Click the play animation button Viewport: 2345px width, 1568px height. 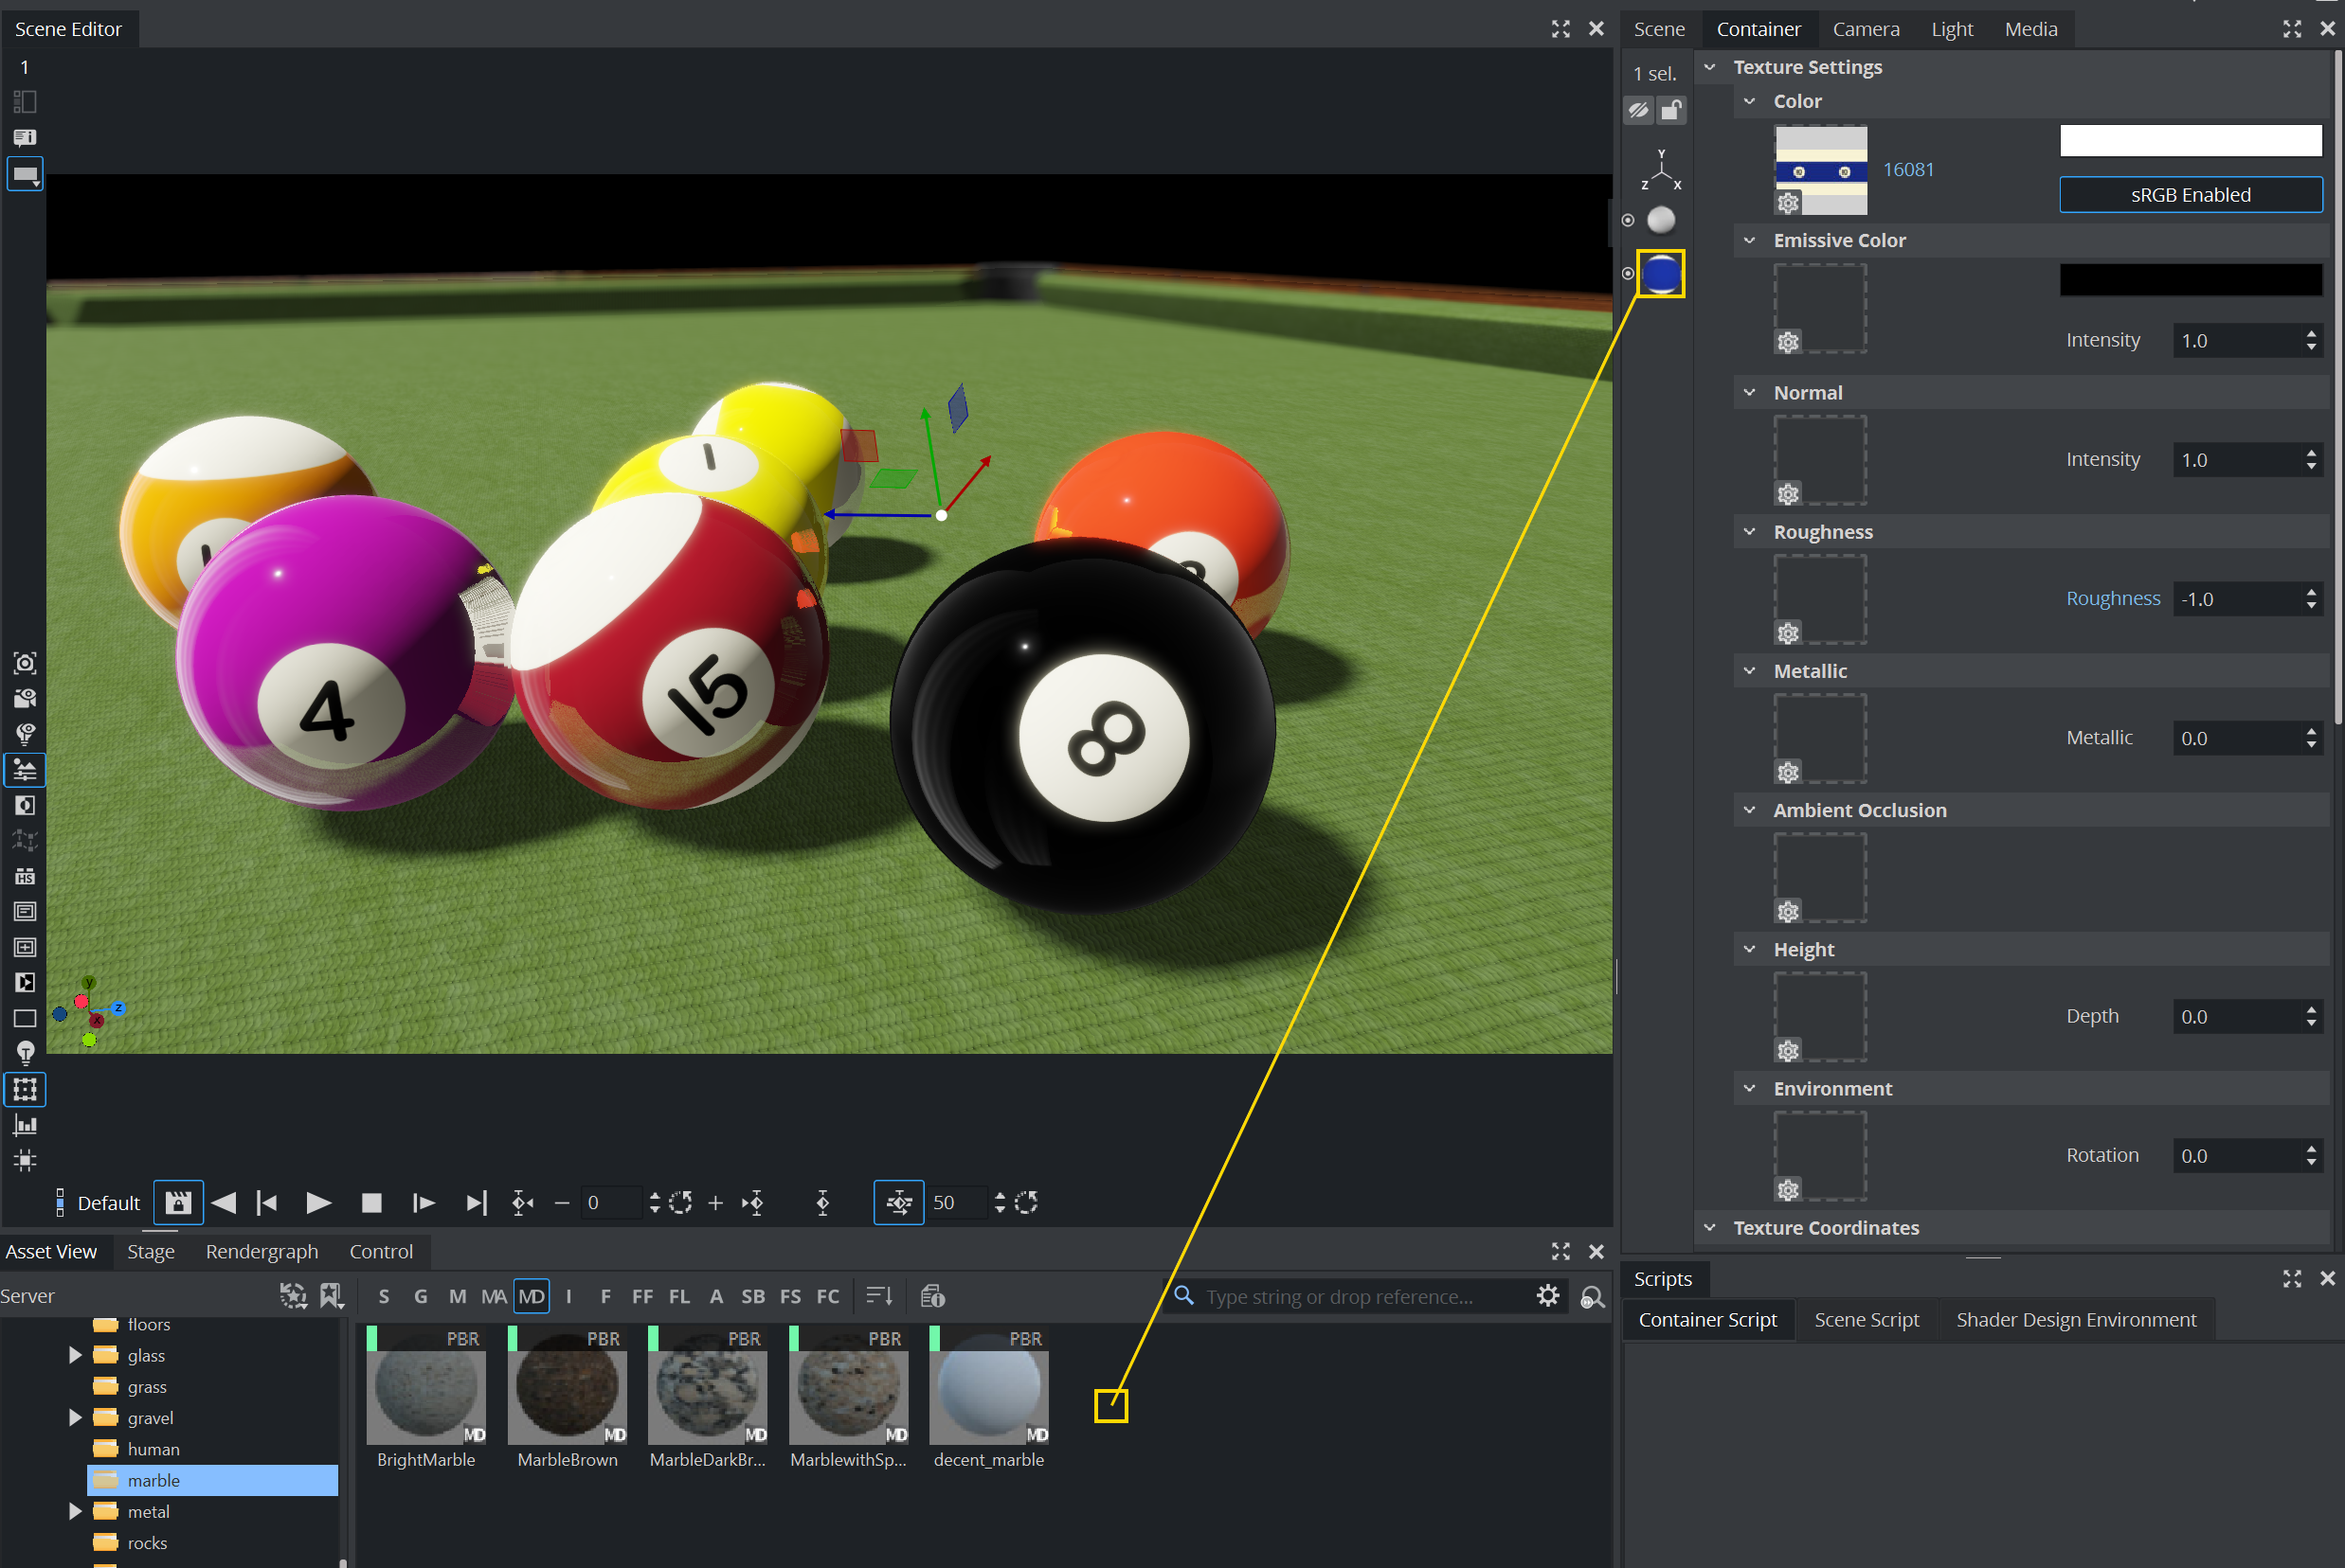pyautogui.click(x=318, y=1203)
